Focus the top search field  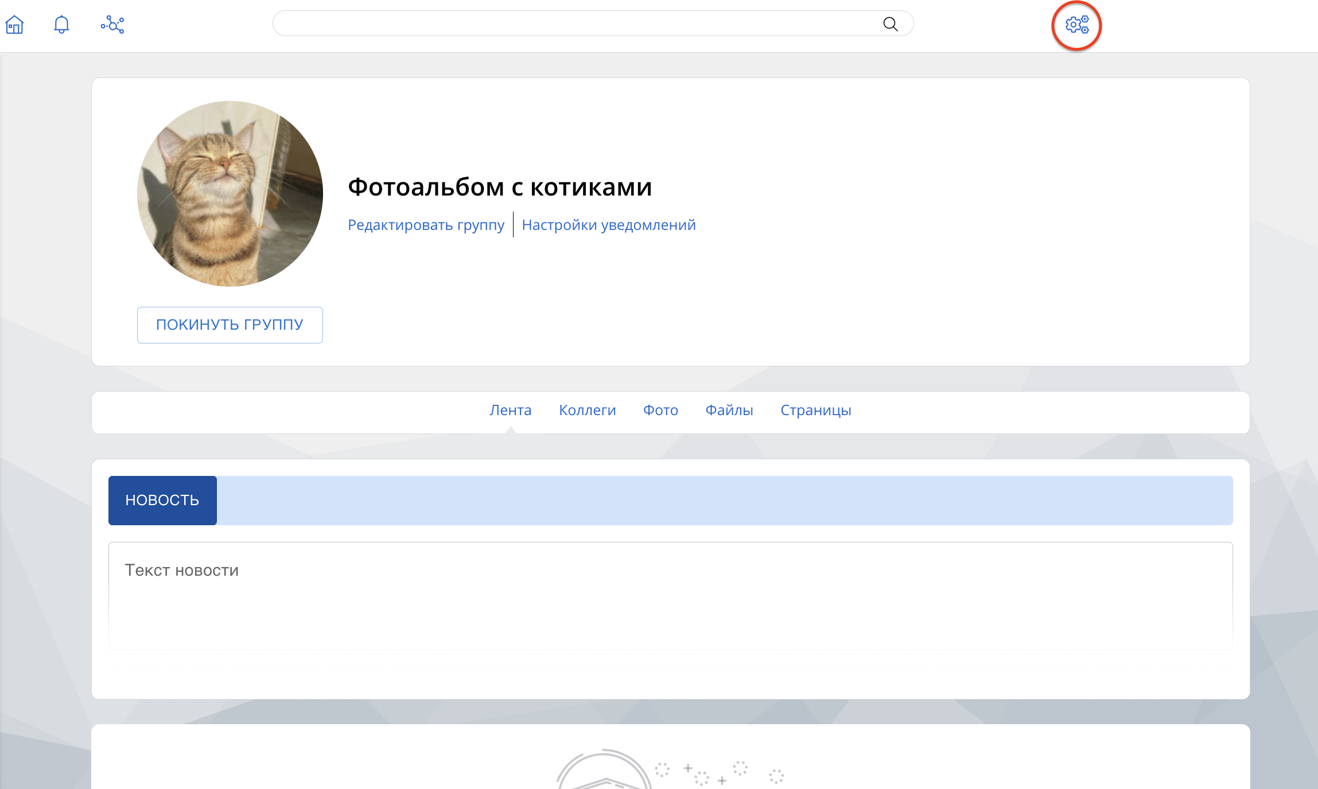click(593, 24)
